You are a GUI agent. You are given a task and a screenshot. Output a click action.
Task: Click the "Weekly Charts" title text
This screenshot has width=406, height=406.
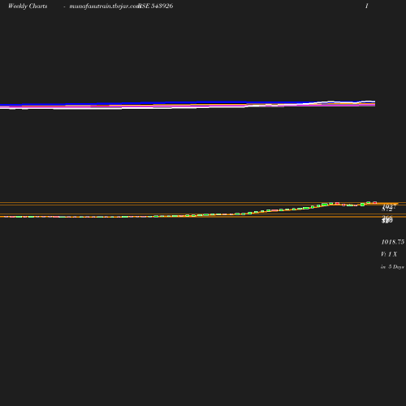[x=28, y=6]
